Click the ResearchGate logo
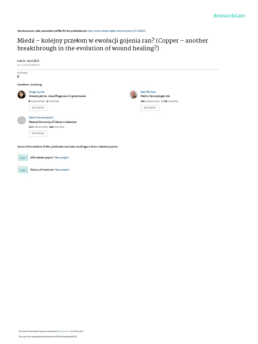 (229, 16)
